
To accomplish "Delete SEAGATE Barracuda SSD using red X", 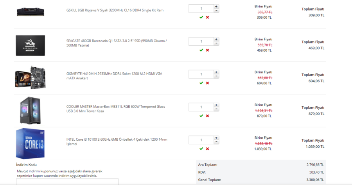I will click(207, 50).
